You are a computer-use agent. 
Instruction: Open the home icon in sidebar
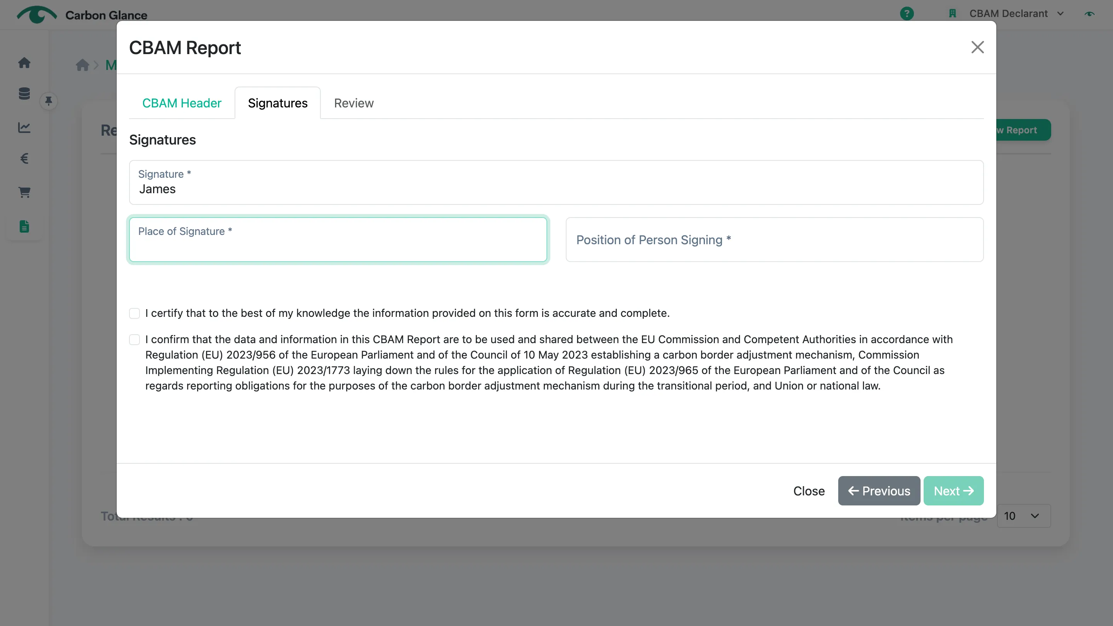pos(24,63)
